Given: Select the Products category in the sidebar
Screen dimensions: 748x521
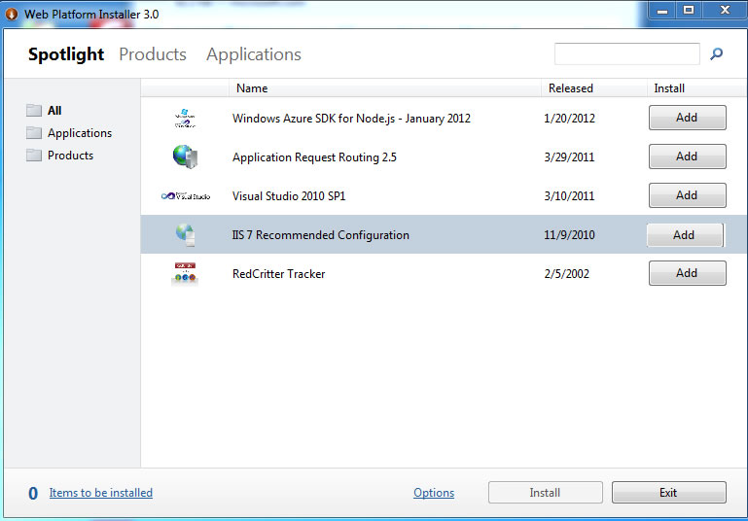Looking at the screenshot, I should point(70,156).
